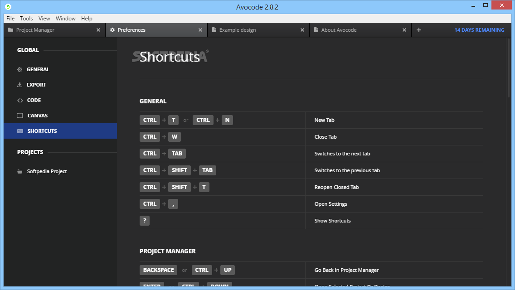
Task: Click the Example design tab document icon
Action: pos(214,30)
